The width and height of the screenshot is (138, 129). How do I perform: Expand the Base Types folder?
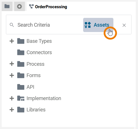coord(12,41)
